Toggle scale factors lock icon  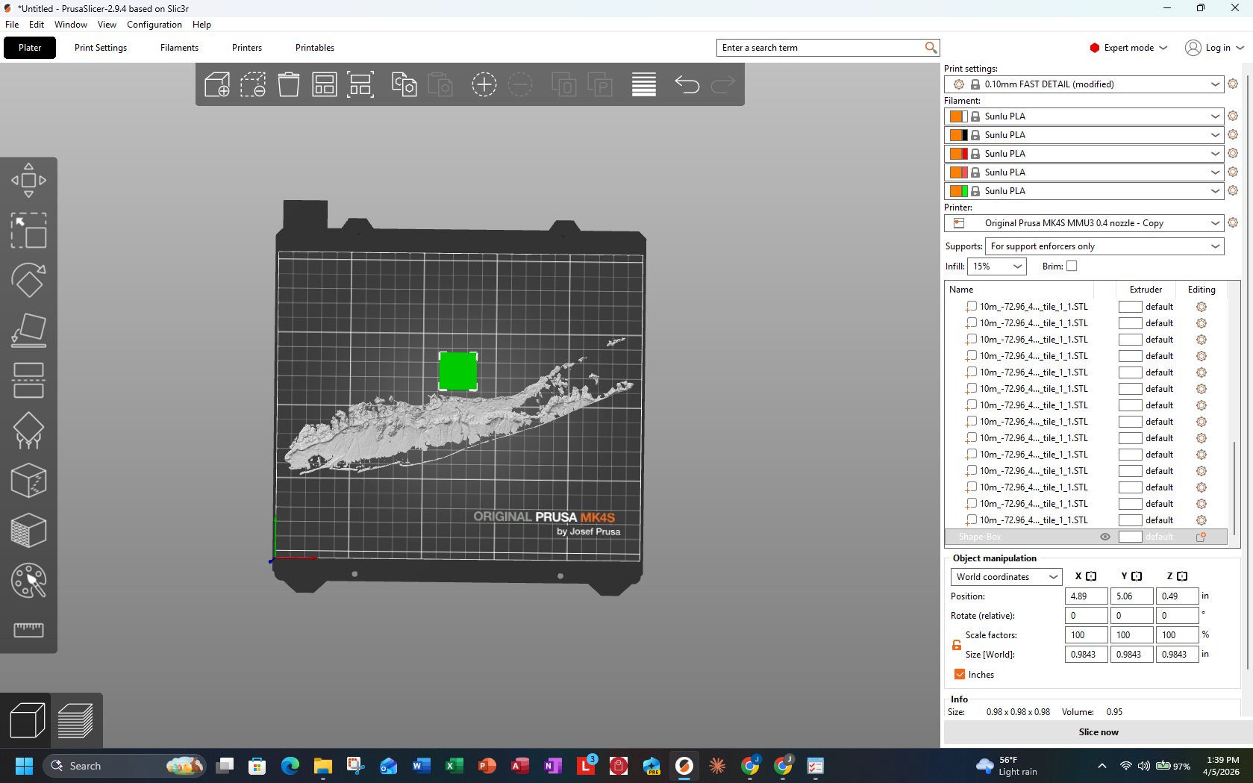pyautogui.click(x=956, y=645)
